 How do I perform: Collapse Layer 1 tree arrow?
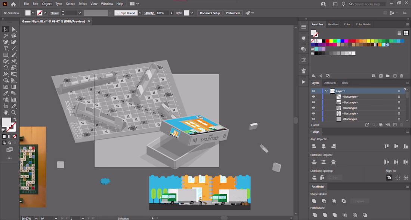tap(326, 91)
